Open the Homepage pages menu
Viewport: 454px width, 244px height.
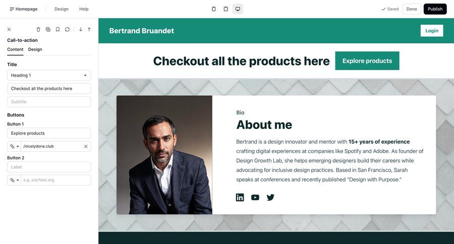coord(24,9)
